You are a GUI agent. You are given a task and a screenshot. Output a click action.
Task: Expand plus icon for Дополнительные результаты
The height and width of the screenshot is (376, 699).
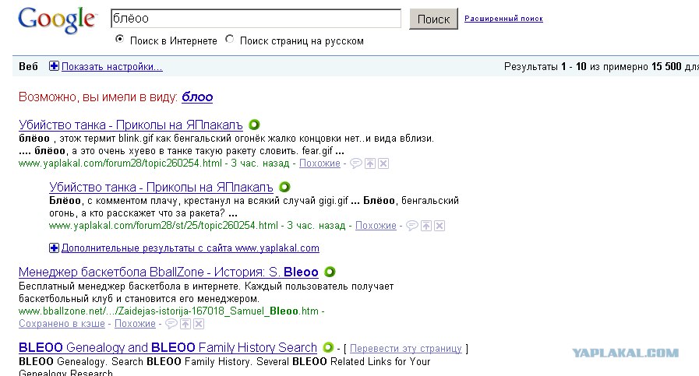click(54, 248)
